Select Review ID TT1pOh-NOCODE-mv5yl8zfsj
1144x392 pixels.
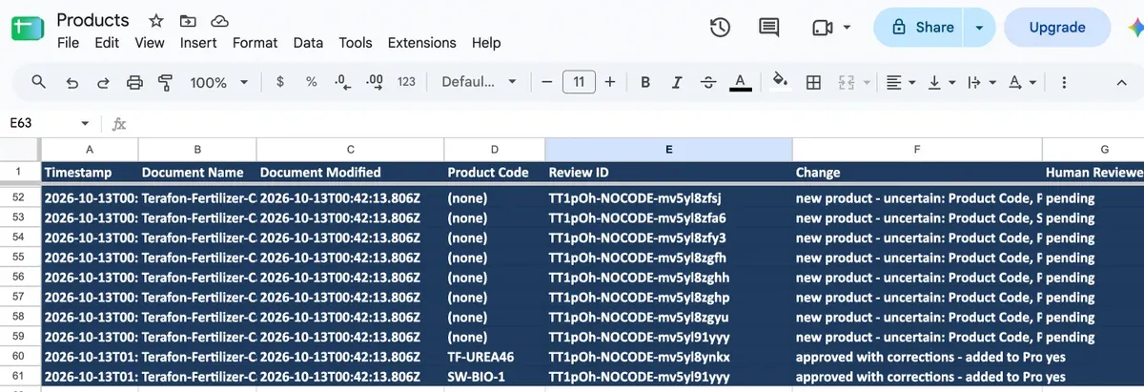tap(668, 198)
